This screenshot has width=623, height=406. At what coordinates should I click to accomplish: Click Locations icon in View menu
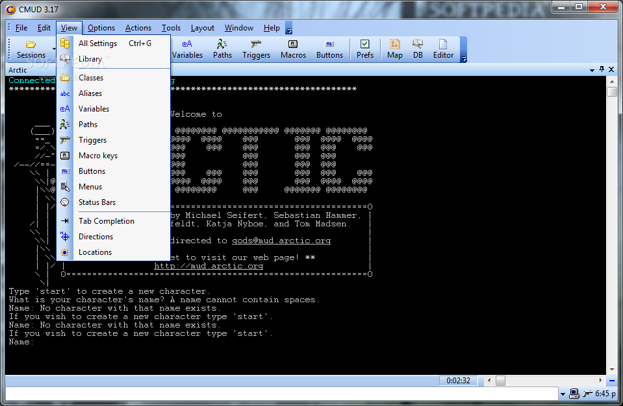pos(65,252)
